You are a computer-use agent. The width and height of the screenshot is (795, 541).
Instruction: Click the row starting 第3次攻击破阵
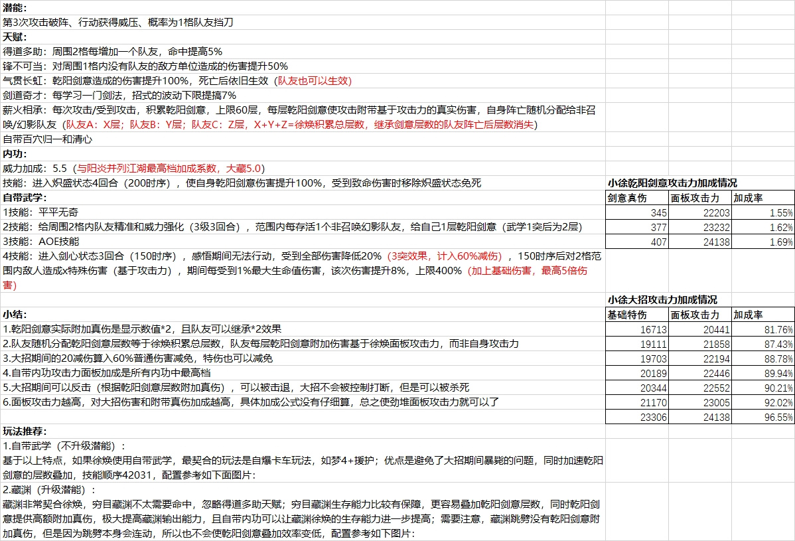[303, 23]
